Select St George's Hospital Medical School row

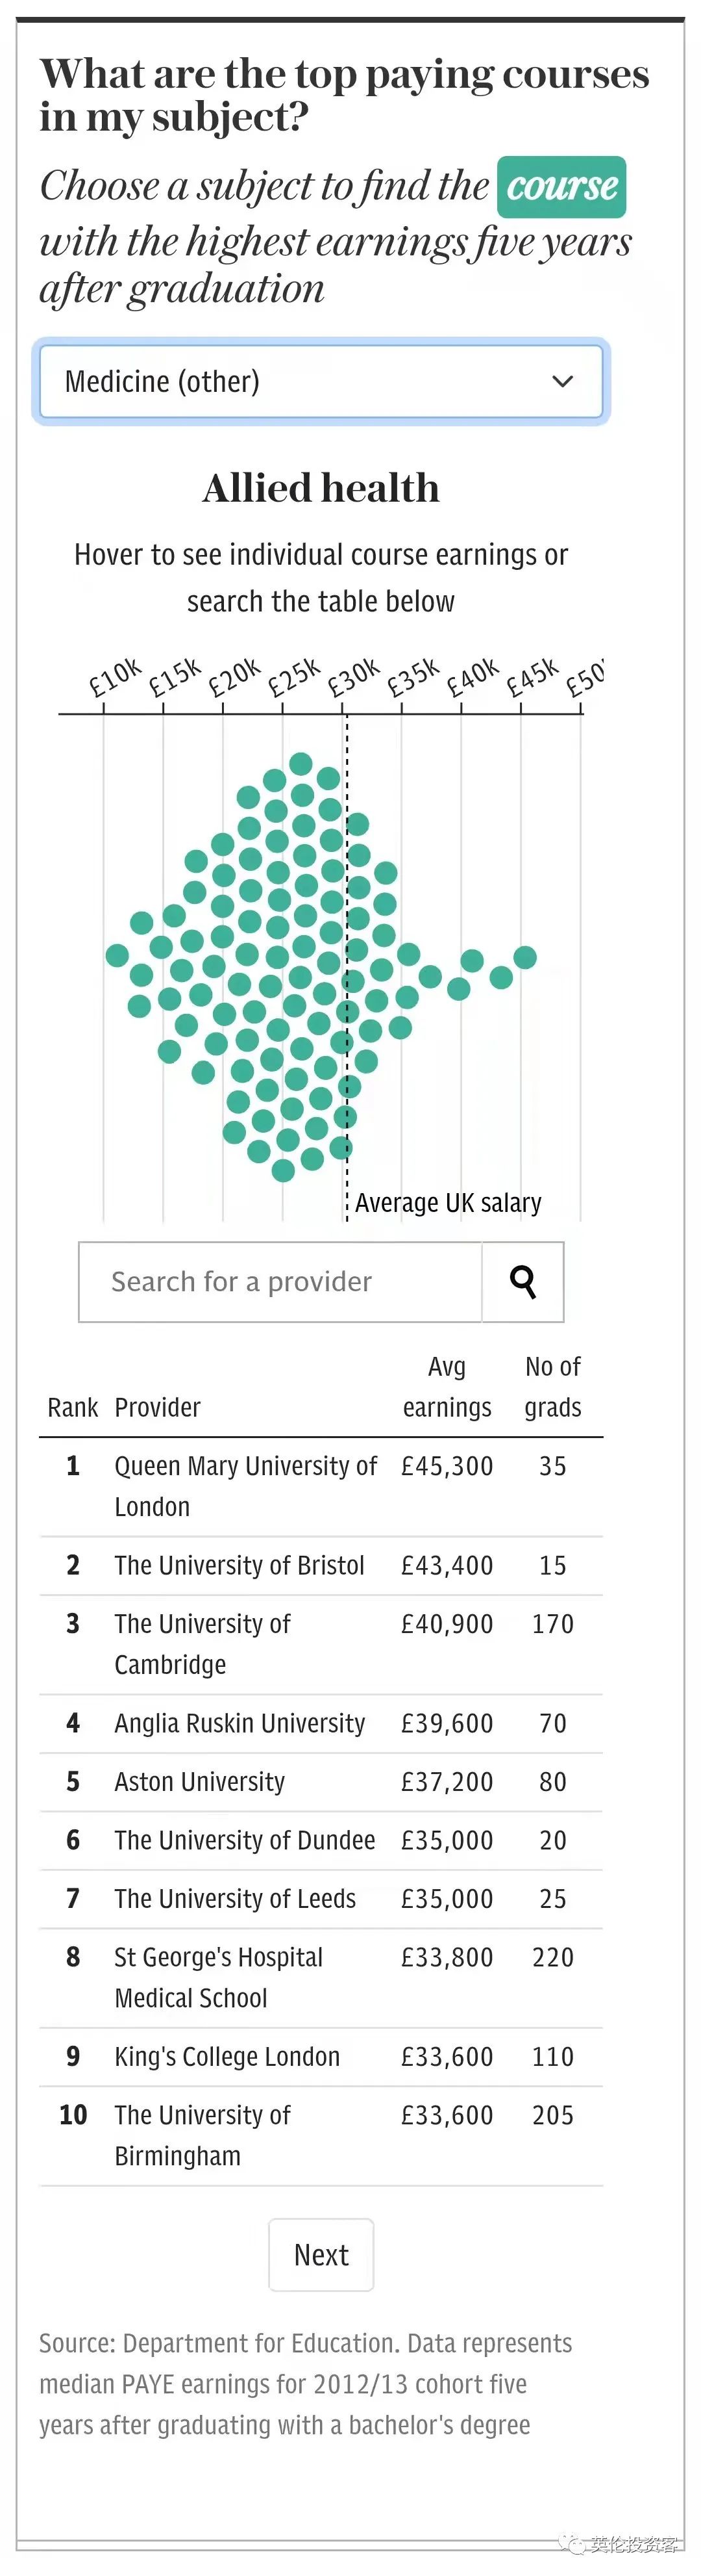(x=321, y=1977)
